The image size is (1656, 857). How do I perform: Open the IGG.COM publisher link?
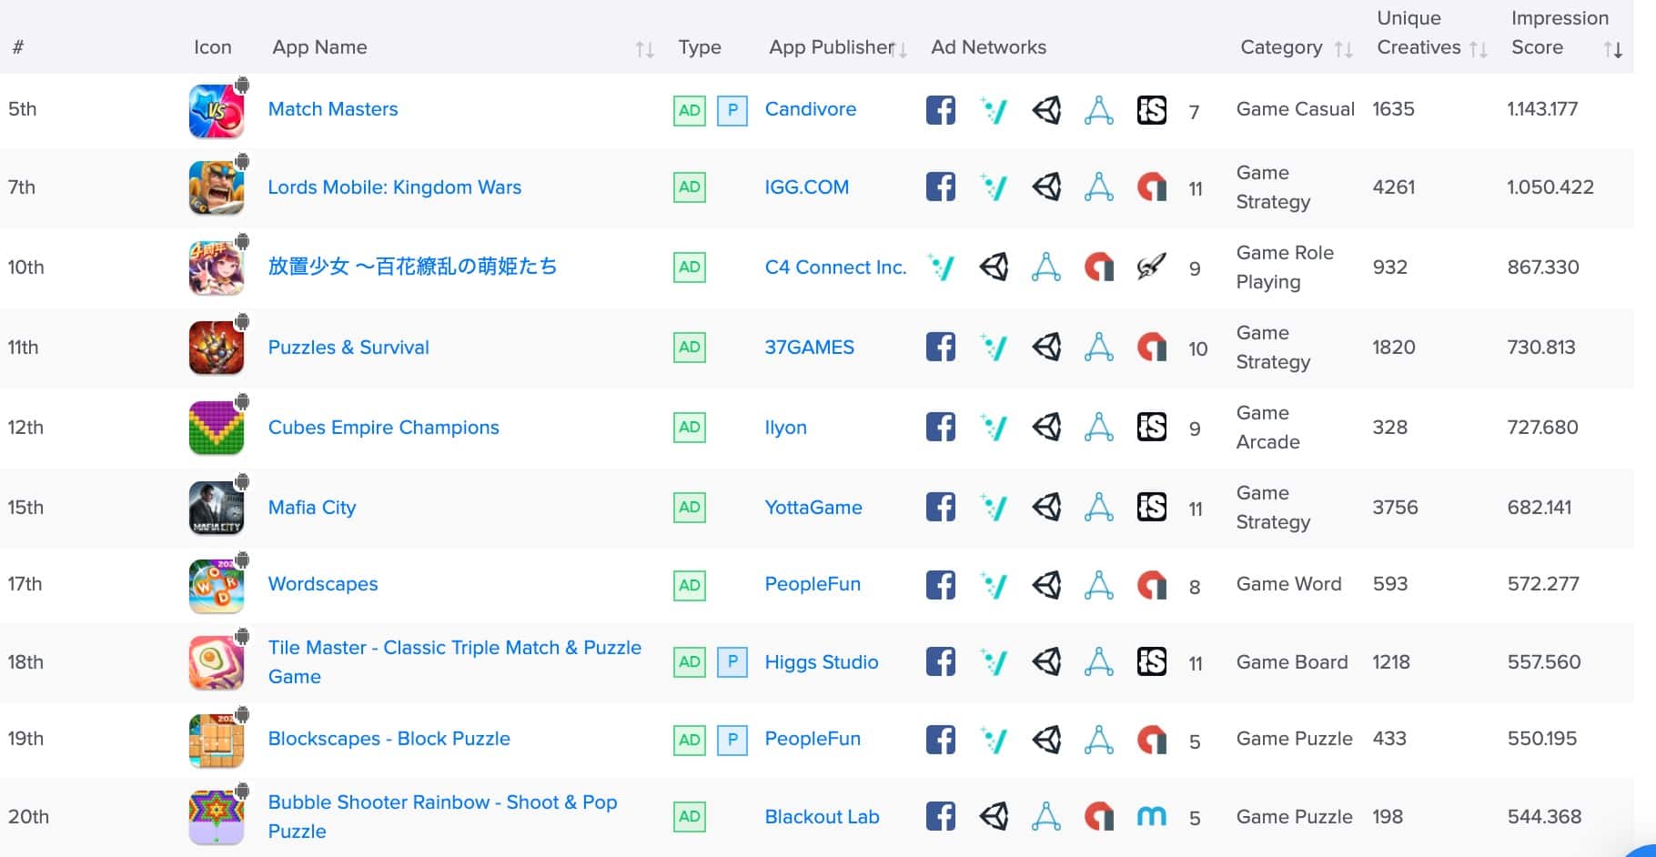click(x=807, y=187)
